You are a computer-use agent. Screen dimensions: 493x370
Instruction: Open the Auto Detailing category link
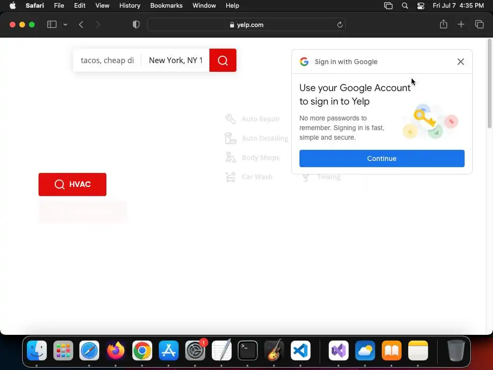(265, 138)
